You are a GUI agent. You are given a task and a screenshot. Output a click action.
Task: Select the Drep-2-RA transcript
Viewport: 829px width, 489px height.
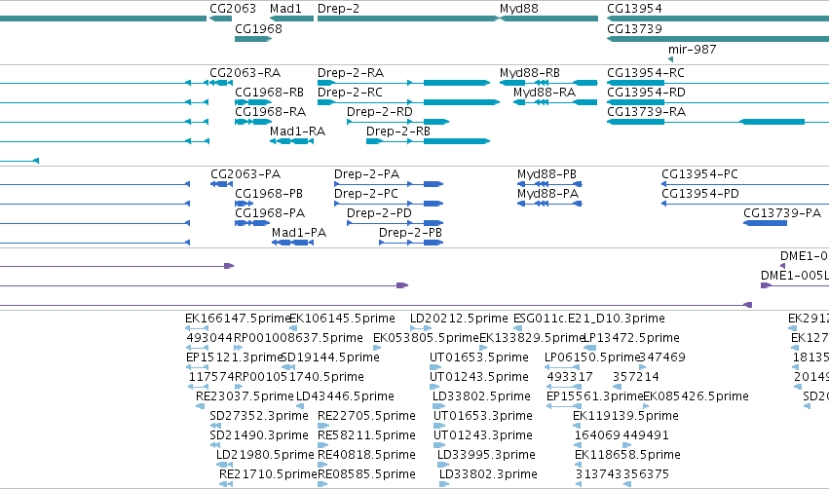[403, 83]
